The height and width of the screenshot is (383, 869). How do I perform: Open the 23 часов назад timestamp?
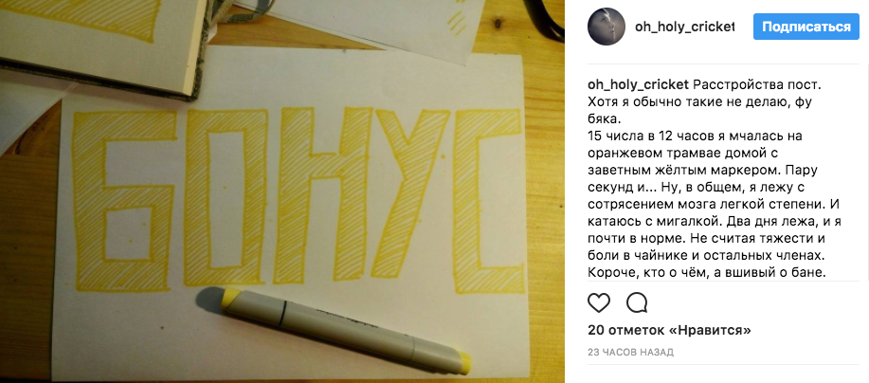pos(630,353)
